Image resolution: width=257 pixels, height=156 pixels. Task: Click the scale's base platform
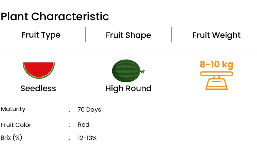pyautogui.click(x=216, y=88)
